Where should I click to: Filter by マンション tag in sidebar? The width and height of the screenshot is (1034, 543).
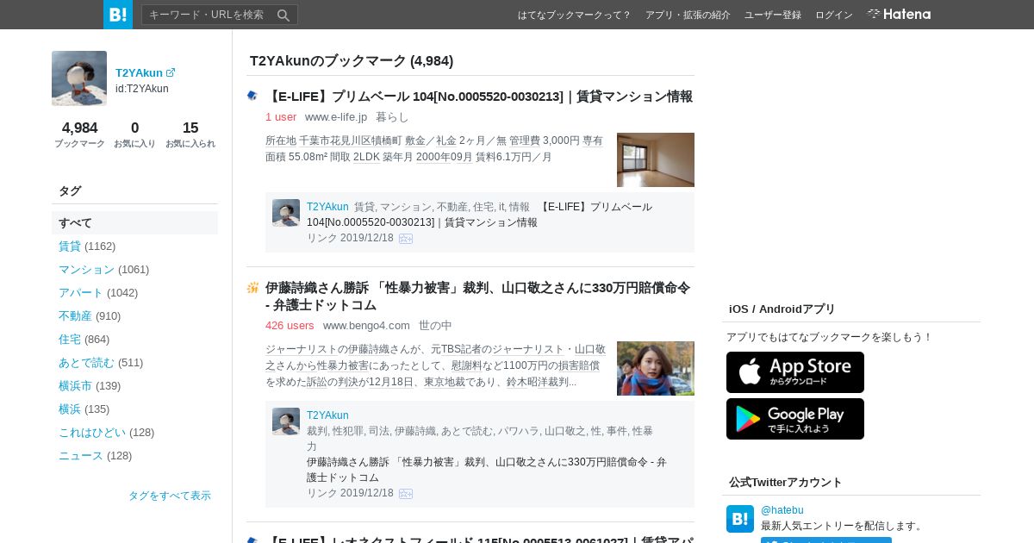click(86, 269)
